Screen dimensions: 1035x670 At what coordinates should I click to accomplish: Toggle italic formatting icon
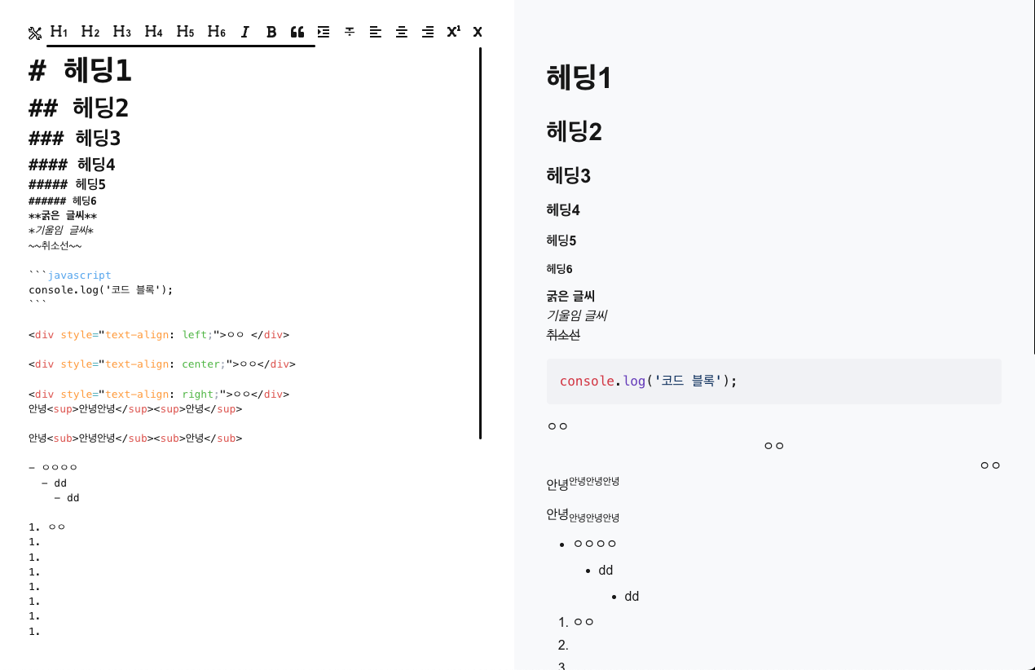[x=244, y=32]
